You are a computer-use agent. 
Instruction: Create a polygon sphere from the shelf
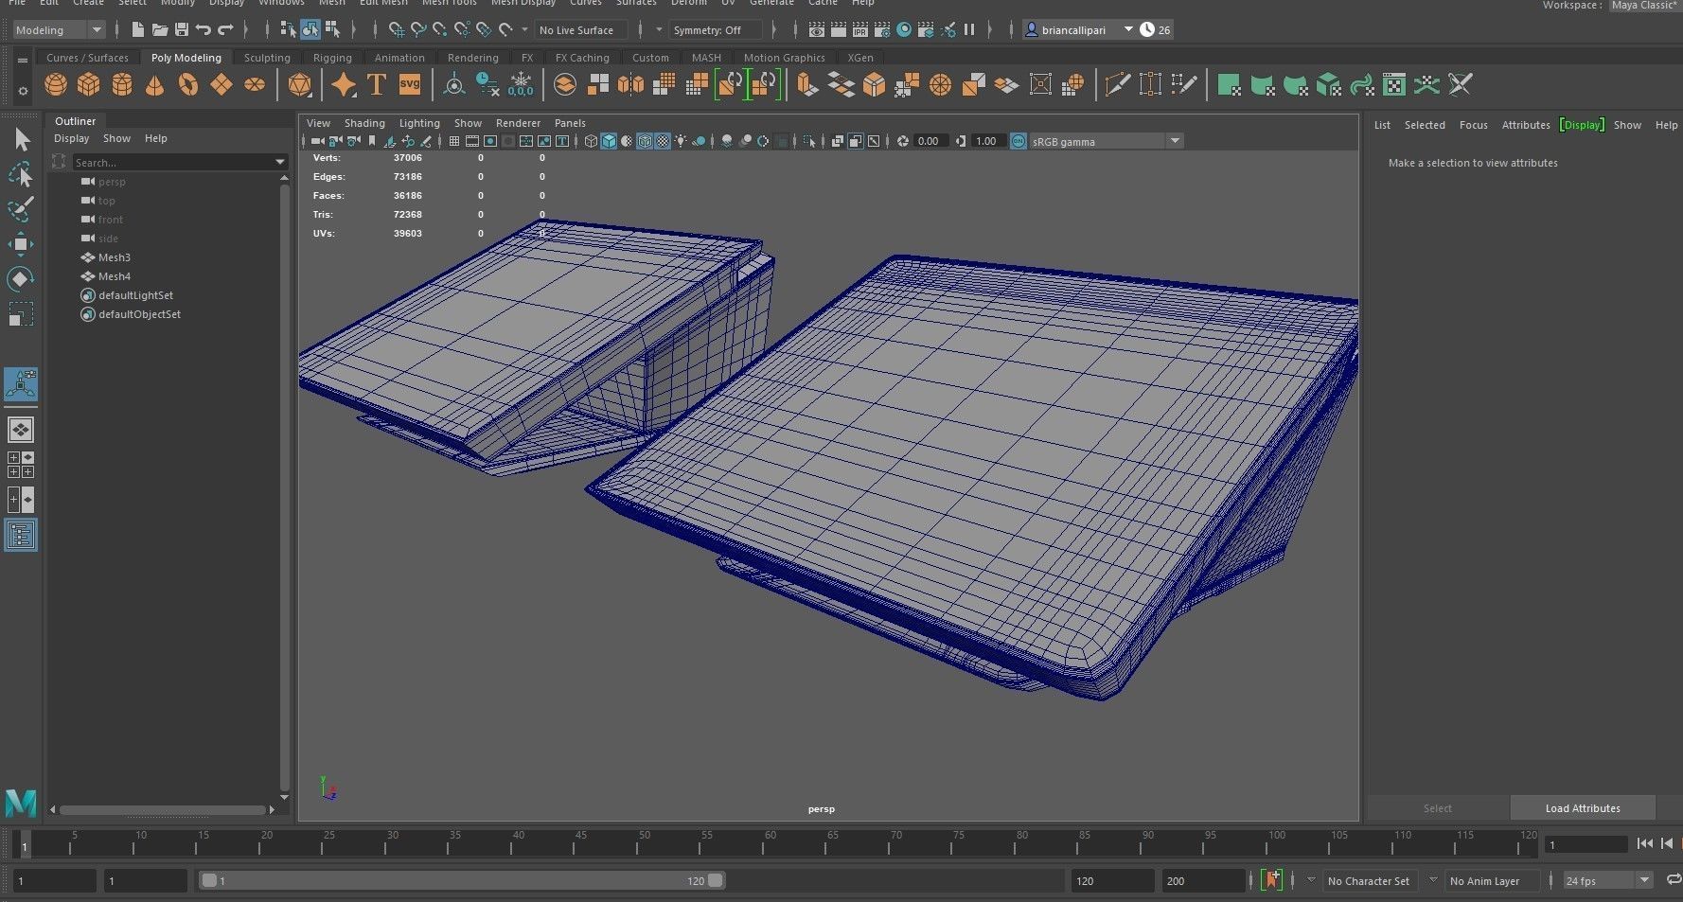click(56, 85)
